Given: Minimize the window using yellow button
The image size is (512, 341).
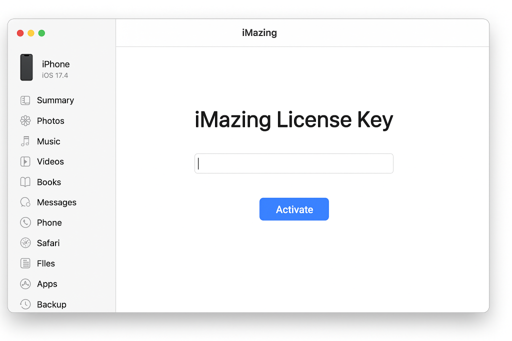Looking at the screenshot, I should click(31, 33).
